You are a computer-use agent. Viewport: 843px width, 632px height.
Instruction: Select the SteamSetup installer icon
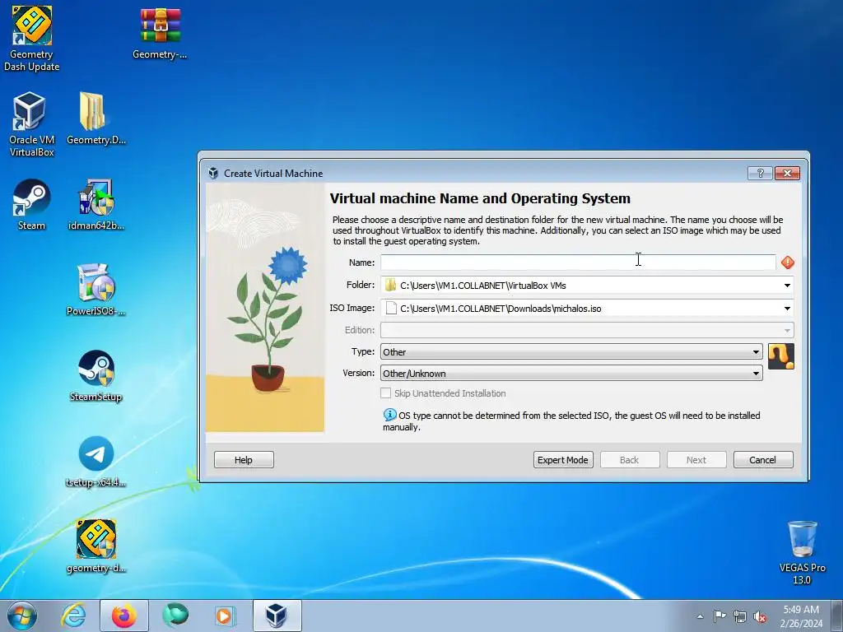pos(95,375)
